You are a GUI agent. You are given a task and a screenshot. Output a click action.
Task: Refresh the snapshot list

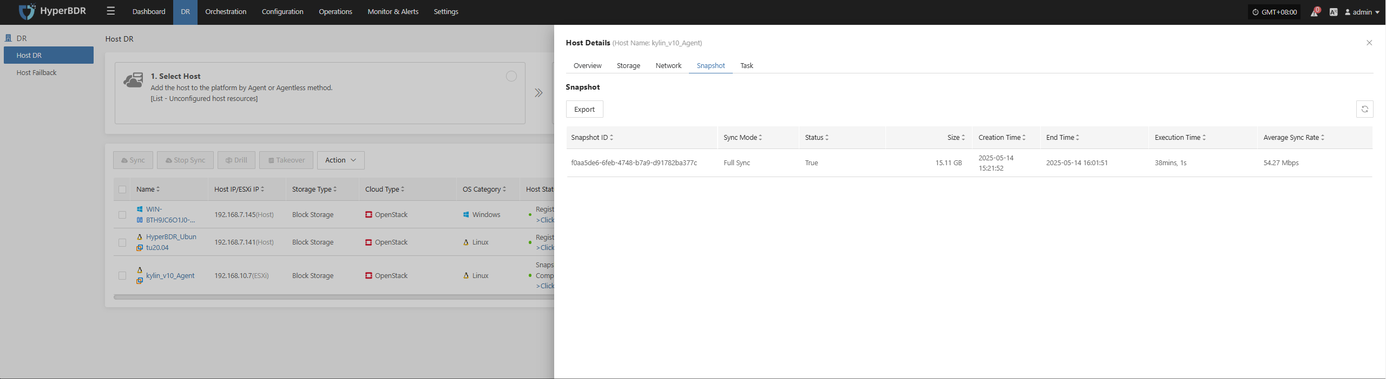(x=1365, y=109)
